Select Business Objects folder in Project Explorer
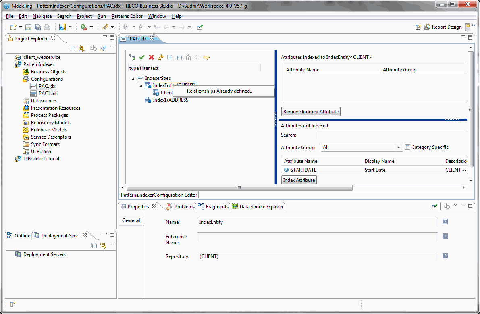 point(45,72)
